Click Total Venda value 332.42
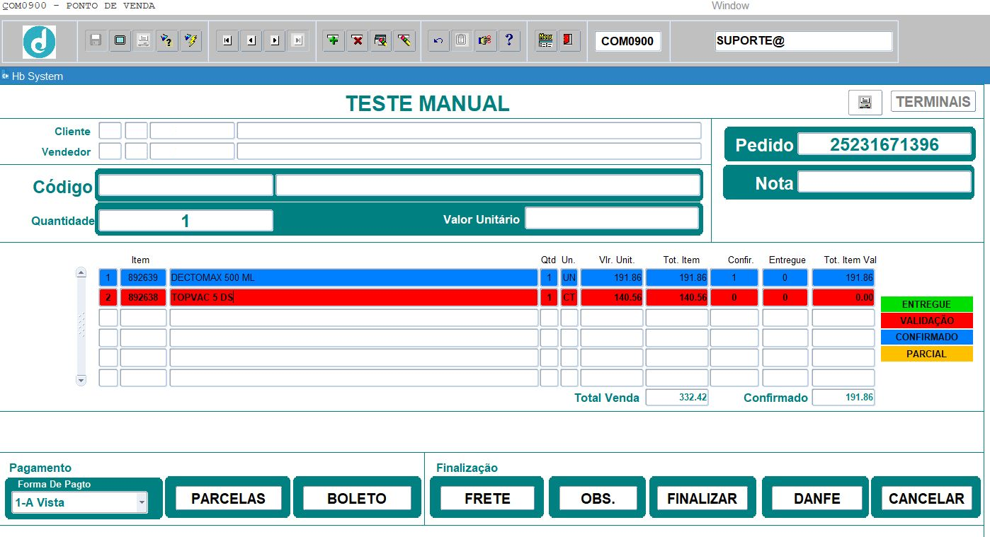Viewport: 990px width, 537px height. pos(677,398)
